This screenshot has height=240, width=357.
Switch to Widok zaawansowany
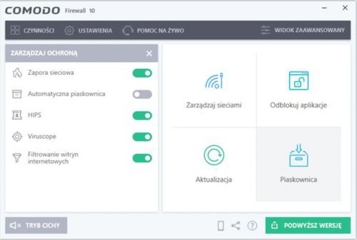pyautogui.click(x=303, y=30)
